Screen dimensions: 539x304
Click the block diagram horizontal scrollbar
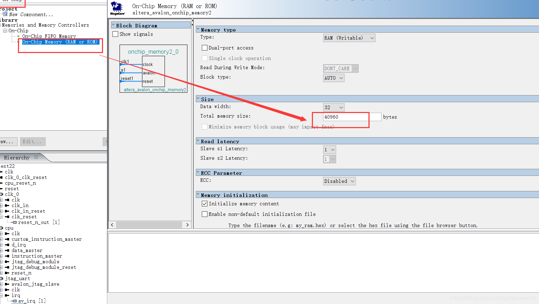pyautogui.click(x=150, y=225)
